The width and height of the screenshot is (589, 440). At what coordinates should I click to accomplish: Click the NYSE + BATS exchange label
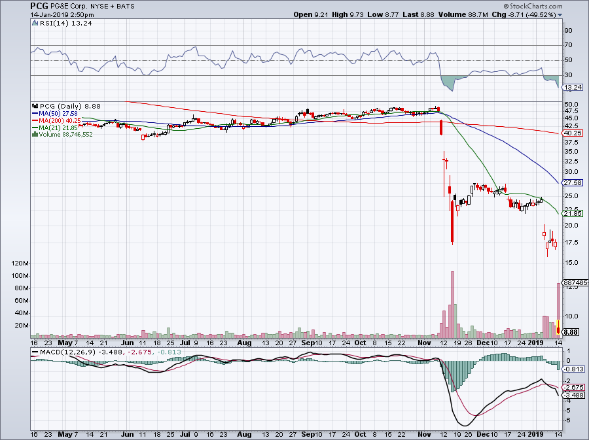(113, 7)
